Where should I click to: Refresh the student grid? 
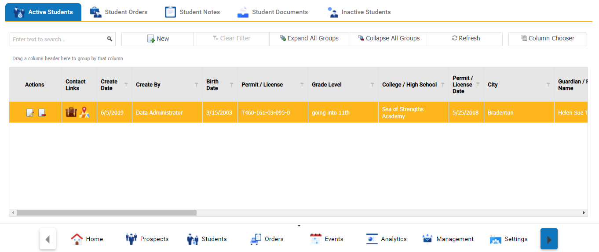coord(466,39)
